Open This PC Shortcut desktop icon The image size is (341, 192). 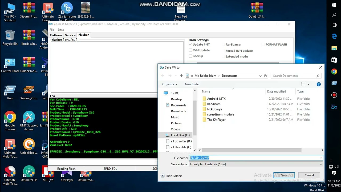pos(10,12)
